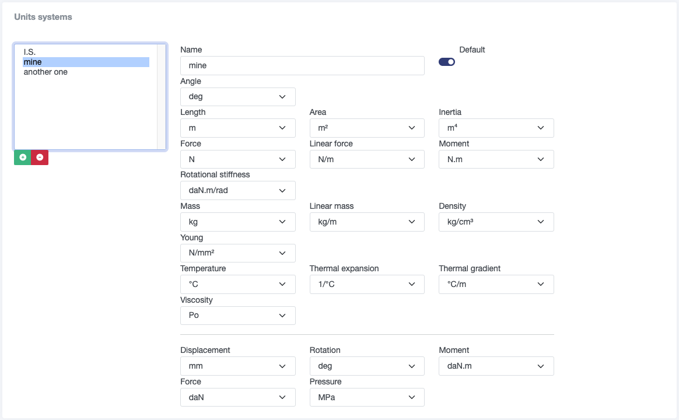Open the Inertia unit dropdown

496,128
